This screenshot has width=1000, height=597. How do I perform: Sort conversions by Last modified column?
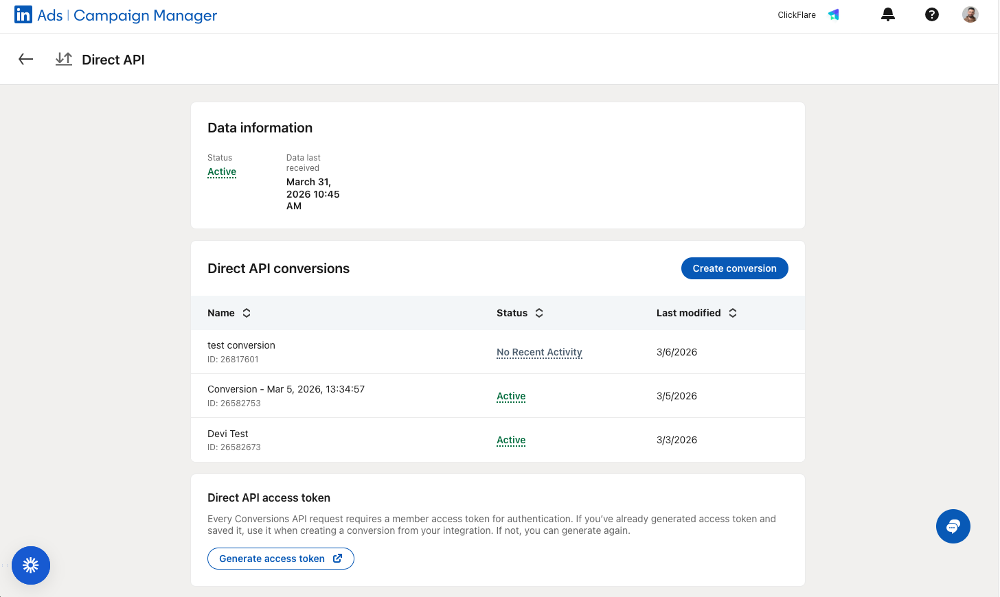pyautogui.click(x=733, y=313)
